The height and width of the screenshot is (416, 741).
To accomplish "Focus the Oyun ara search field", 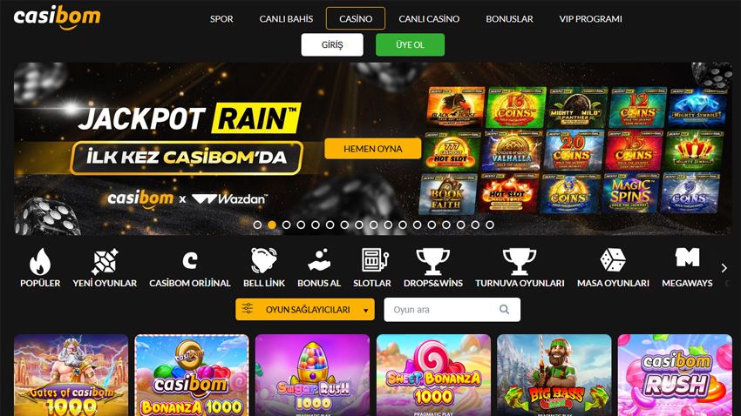I will (x=452, y=310).
